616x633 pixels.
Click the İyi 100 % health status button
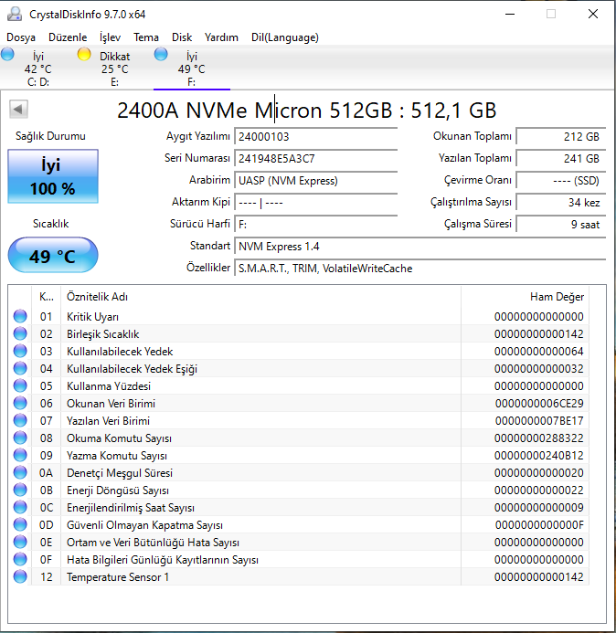[53, 176]
